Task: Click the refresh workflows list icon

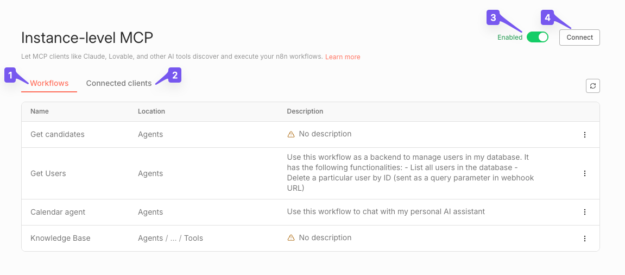Action: tap(593, 86)
